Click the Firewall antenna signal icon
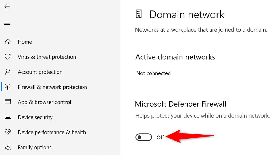274x155 pixels. 8,87
